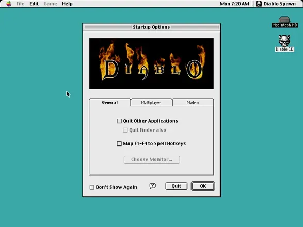Switch to the Multiplayer tab
The image size is (303, 227).
click(151, 102)
